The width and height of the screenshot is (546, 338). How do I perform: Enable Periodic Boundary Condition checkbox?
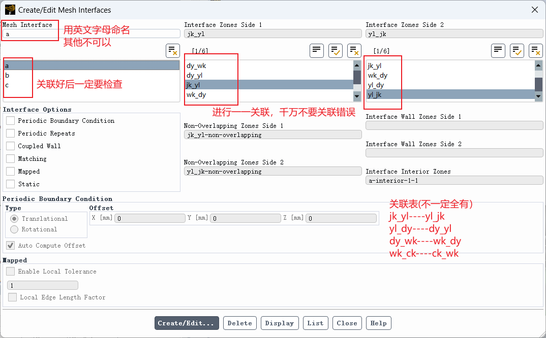click(x=11, y=121)
